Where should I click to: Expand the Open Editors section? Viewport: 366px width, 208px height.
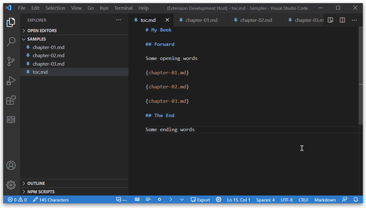(74, 31)
